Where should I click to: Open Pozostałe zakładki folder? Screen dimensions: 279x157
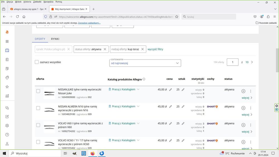[x=266, y=23]
